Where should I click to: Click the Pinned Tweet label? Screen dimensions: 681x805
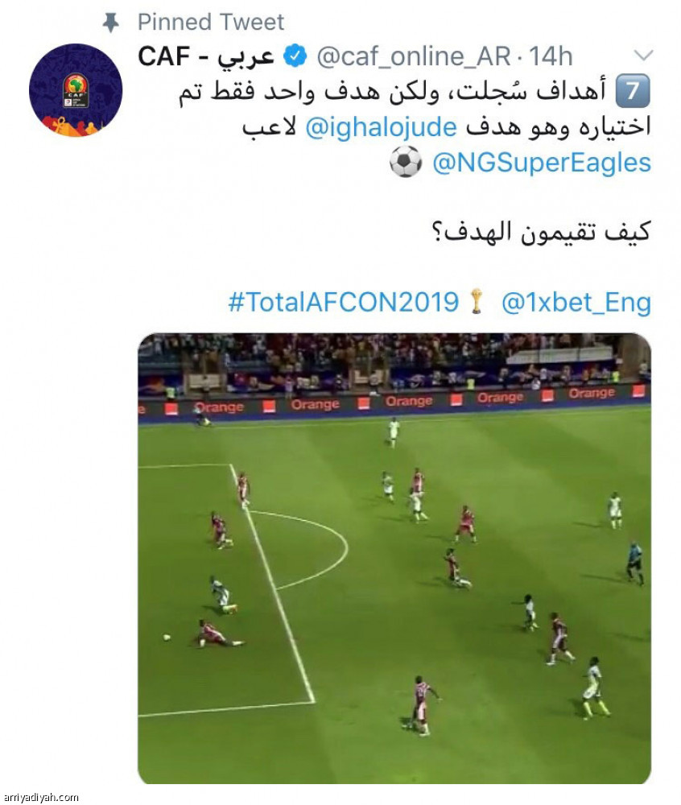click(210, 22)
